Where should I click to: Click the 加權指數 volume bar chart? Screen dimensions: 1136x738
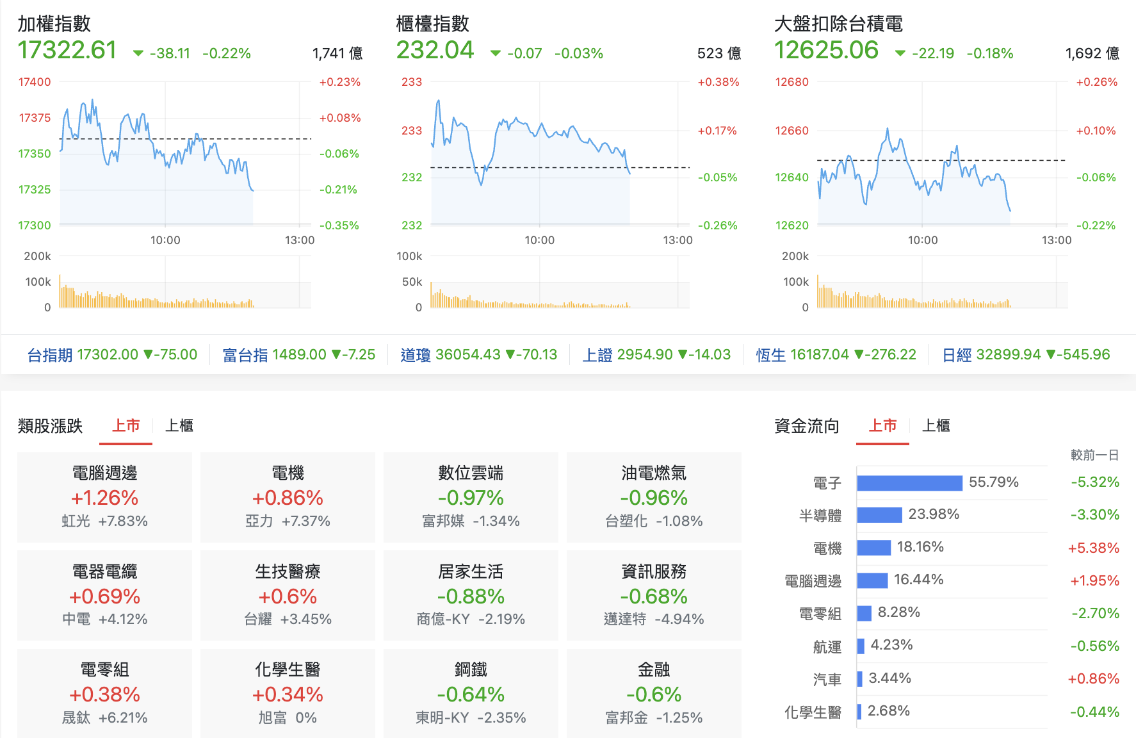[x=186, y=282]
